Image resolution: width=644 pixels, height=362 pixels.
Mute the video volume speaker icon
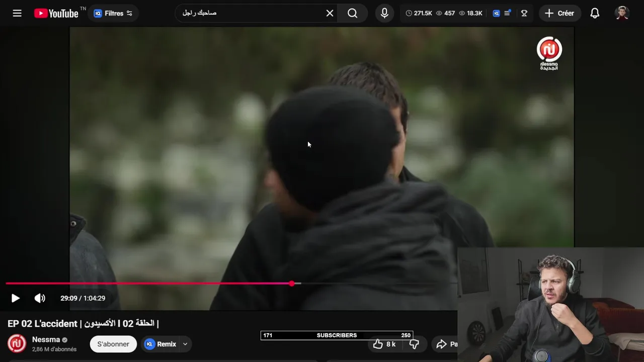(40, 298)
